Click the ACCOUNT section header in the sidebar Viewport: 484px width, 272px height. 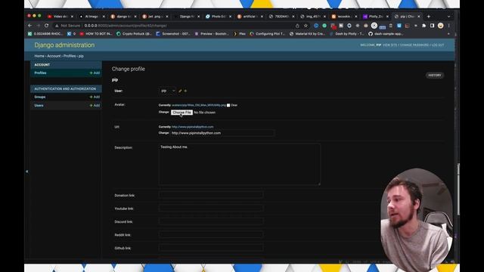click(x=42, y=65)
